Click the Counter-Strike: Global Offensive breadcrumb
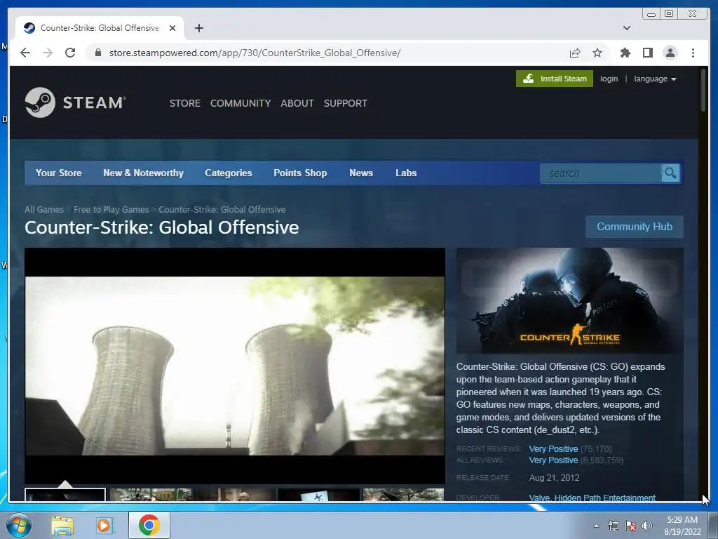Screen dimensions: 718x539 222,209
